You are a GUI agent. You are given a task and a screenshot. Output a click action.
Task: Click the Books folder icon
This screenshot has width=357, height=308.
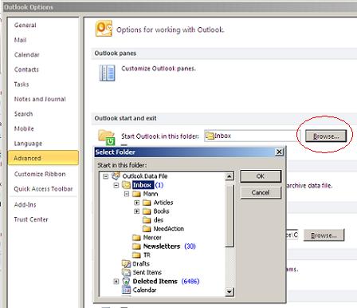tap(147, 211)
